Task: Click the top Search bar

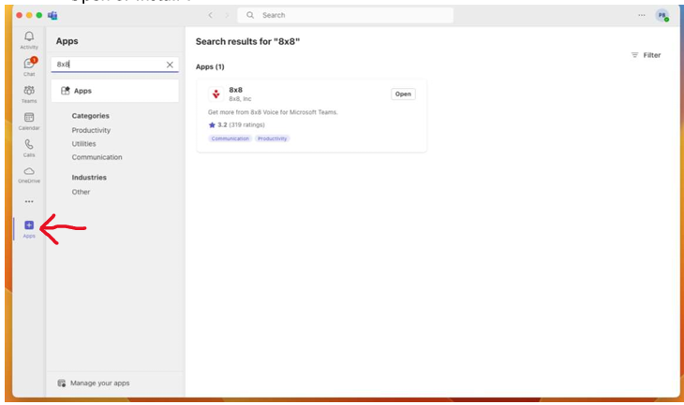Action: click(345, 15)
